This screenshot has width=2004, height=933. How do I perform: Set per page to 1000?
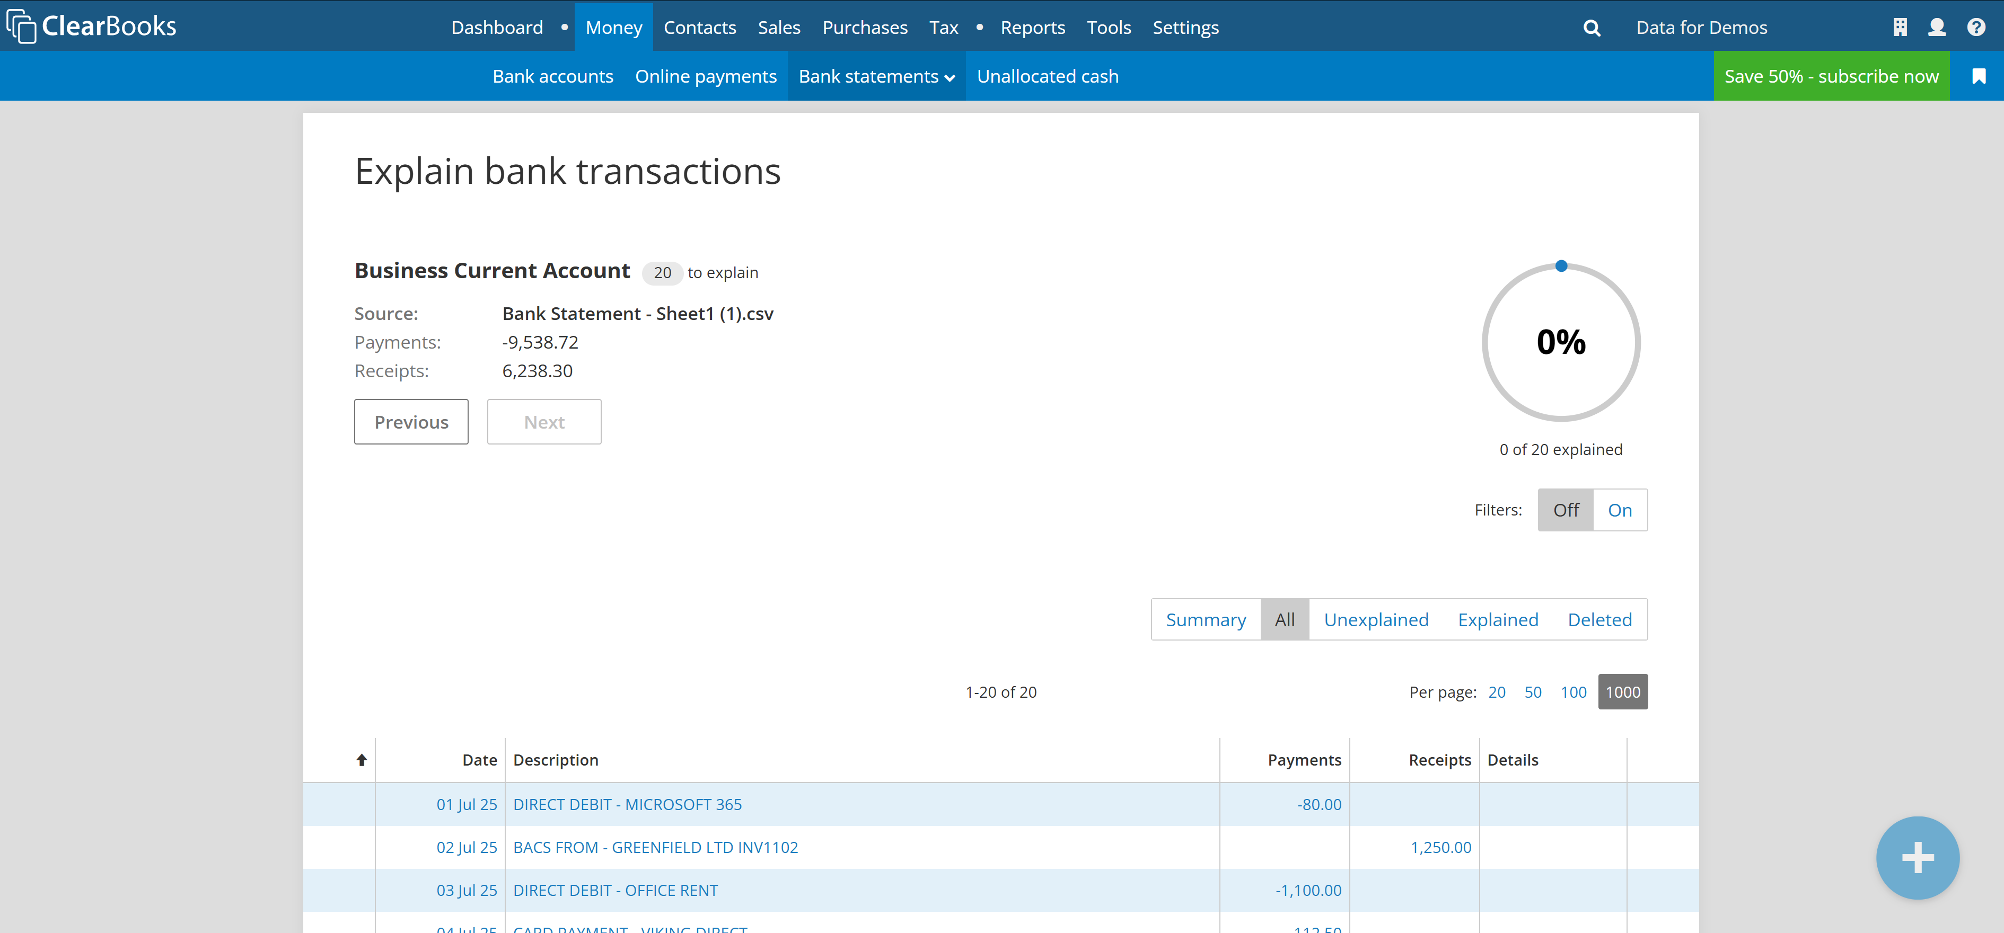1622,692
